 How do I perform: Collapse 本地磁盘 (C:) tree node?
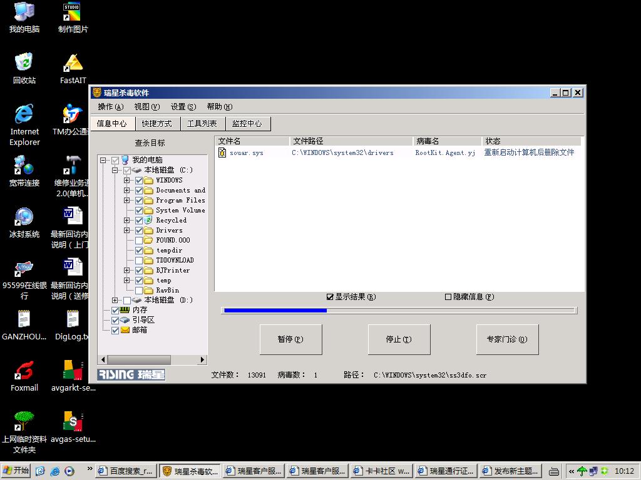[x=115, y=170]
